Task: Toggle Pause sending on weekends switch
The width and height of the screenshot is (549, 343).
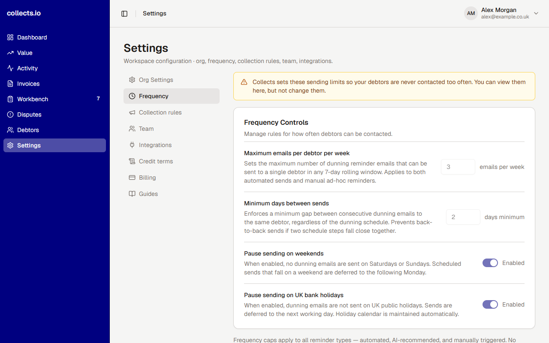Action: pos(490,263)
